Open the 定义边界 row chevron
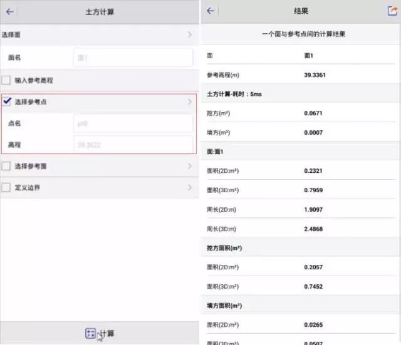 (189, 187)
